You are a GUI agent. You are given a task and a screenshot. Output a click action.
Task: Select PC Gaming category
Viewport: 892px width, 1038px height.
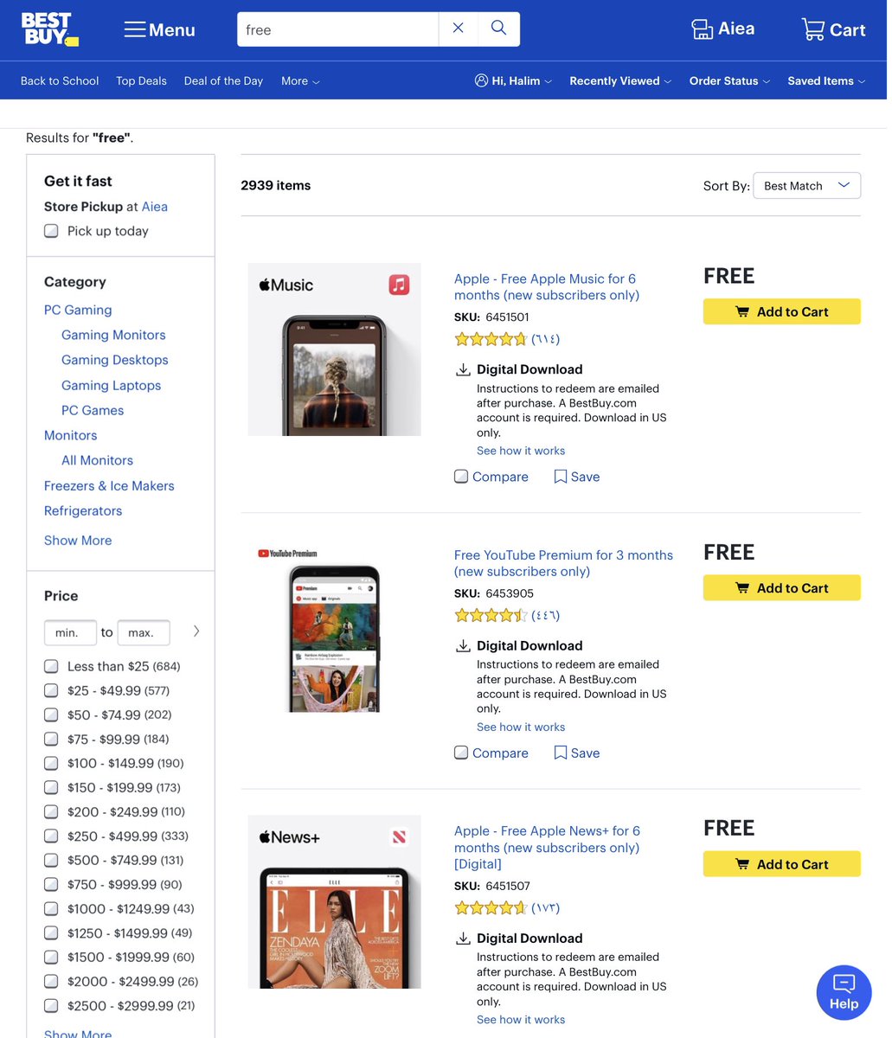pos(78,310)
